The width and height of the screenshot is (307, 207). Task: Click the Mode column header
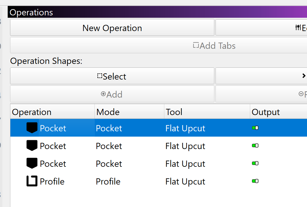108,112
